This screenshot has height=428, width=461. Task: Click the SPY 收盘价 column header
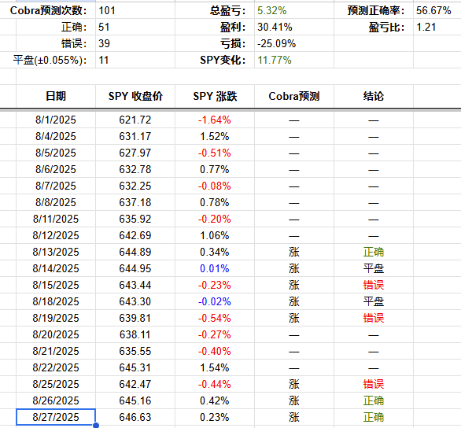pyautogui.click(x=135, y=96)
